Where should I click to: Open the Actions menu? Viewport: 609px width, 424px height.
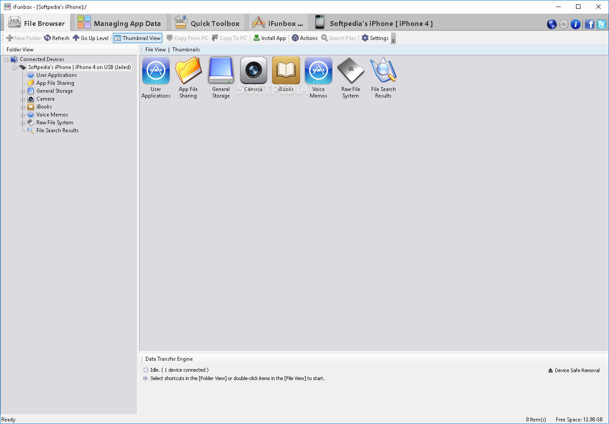coord(304,38)
